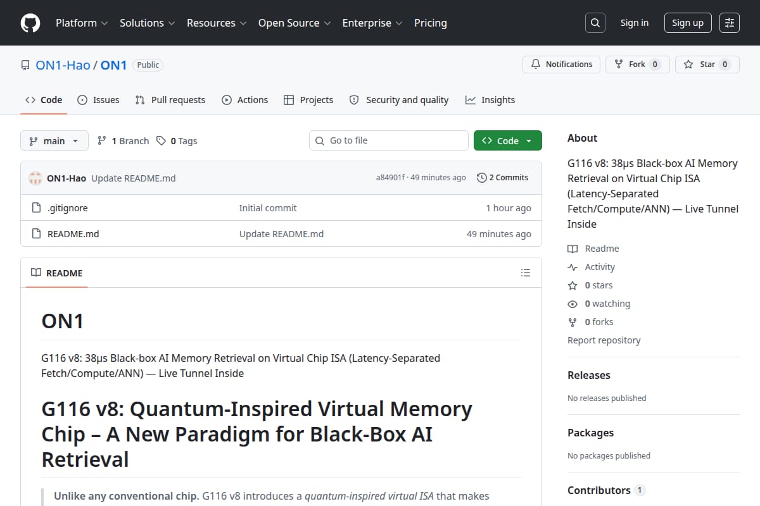Click the "1 hour ago" timestamp
The image size is (760, 506).
(509, 208)
